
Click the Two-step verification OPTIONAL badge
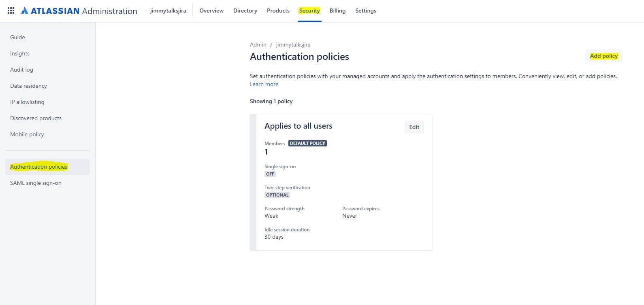point(277,195)
